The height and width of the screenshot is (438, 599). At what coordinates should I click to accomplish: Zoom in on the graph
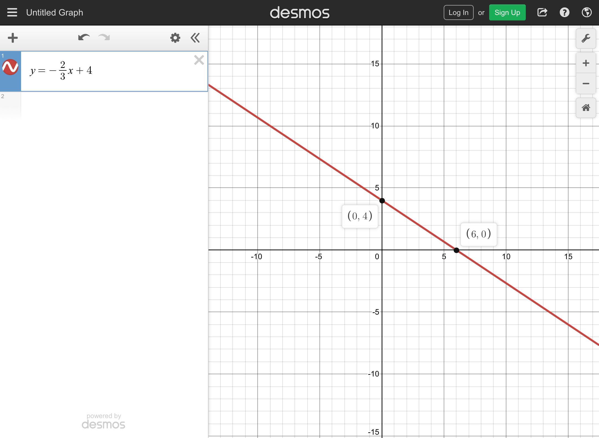pos(586,63)
